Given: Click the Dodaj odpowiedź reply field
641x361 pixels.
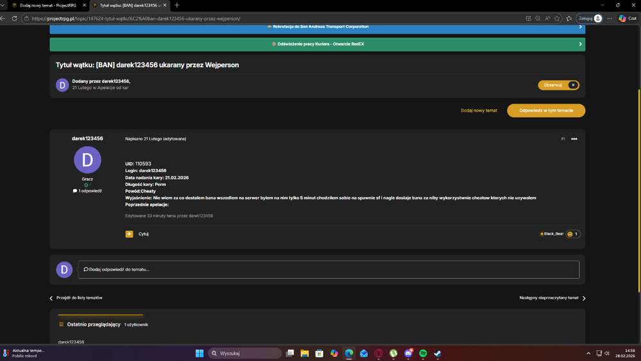Looking at the screenshot, I should click(329, 269).
